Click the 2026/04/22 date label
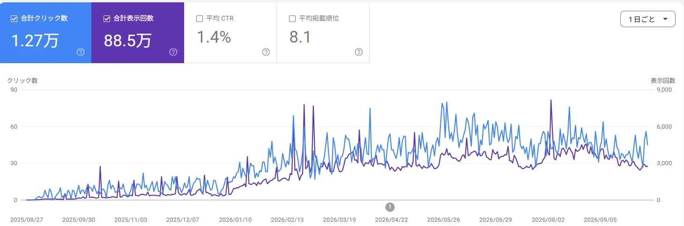The image size is (684, 226). tap(392, 219)
